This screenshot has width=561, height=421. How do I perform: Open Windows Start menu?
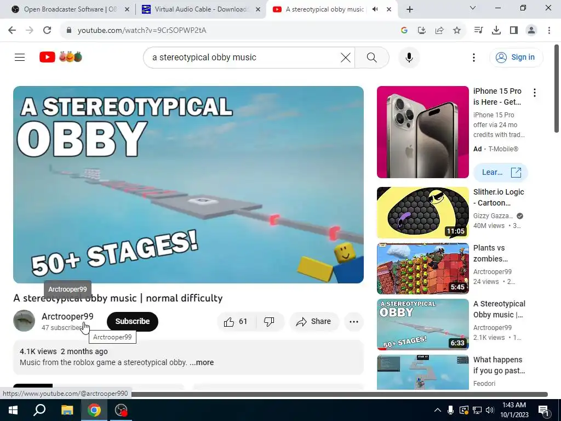pos(13,410)
